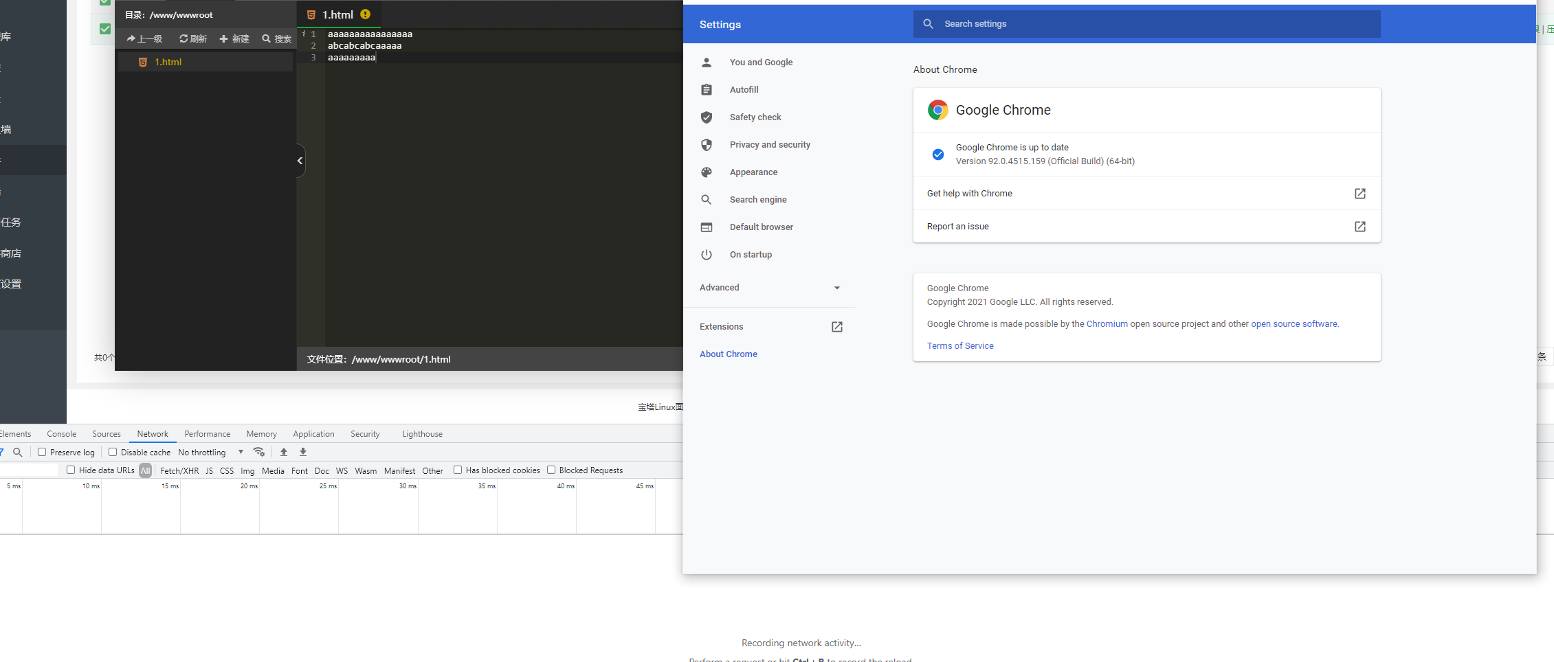Filter network by Img
This screenshot has width=1554, height=662.
(247, 470)
